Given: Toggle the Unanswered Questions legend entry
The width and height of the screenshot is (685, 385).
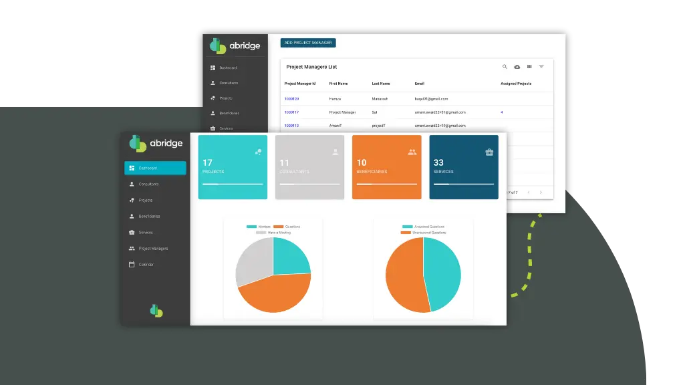Looking at the screenshot, I should pos(422,233).
